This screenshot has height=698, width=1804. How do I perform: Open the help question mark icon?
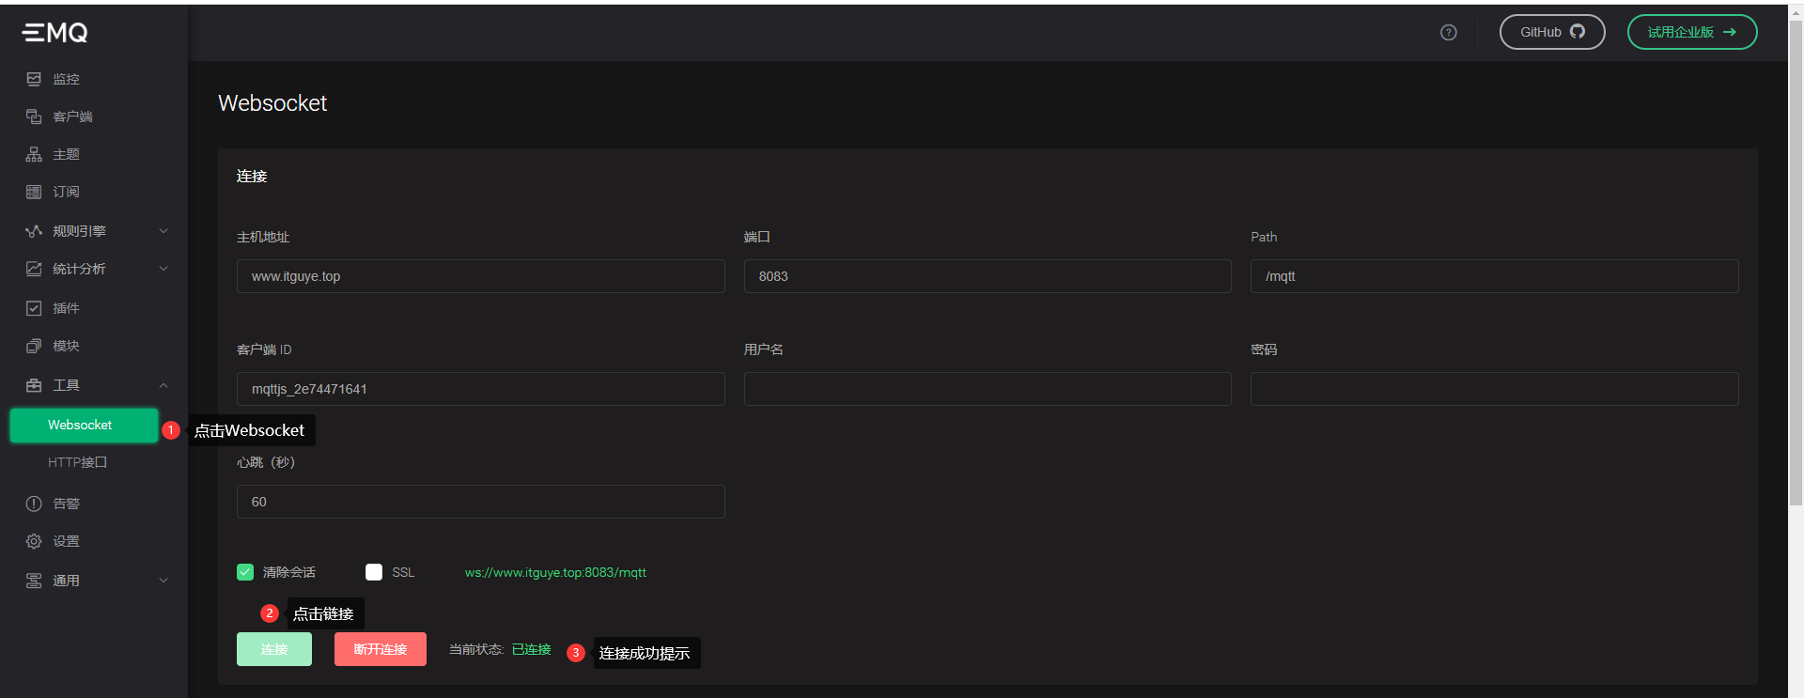[1449, 33]
